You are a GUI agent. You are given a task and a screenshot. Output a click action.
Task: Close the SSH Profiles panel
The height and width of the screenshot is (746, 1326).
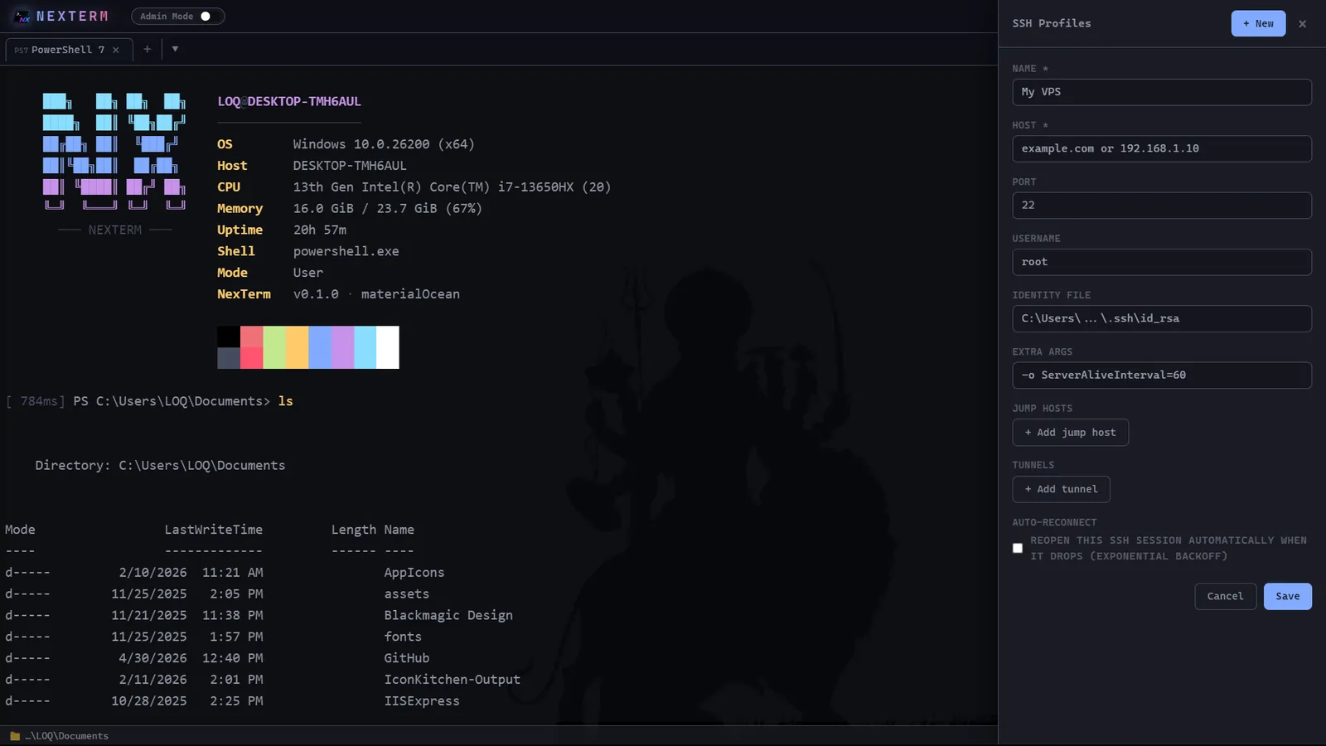coord(1302,23)
